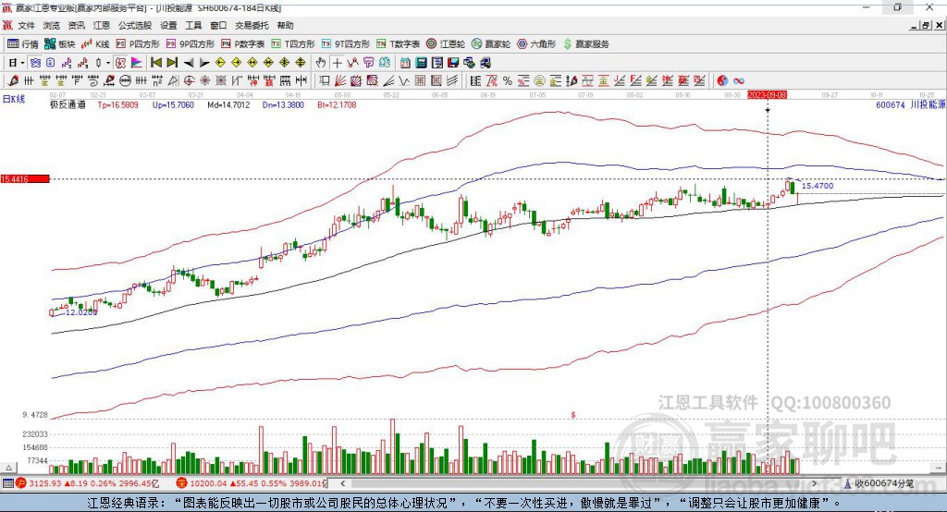Image resolution: width=947 pixels, height=512 pixels.
Task: Open the 帮助 menu
Action: point(285,25)
